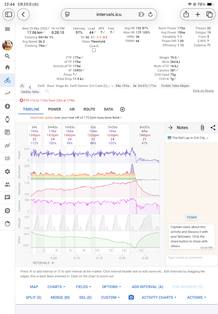Open the athletes group icon
The width and height of the screenshot is (218, 314).
7,184
